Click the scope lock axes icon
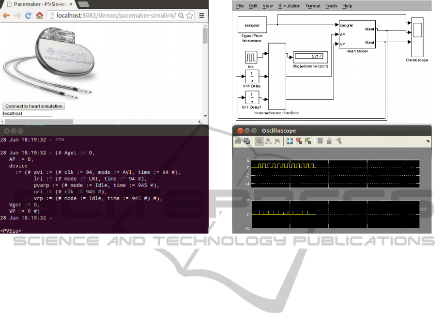Viewport: 443px width, 330px height. click(x=329, y=141)
